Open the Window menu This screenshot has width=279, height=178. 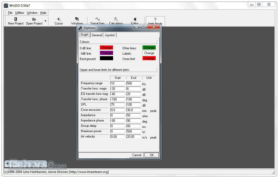[32, 13]
